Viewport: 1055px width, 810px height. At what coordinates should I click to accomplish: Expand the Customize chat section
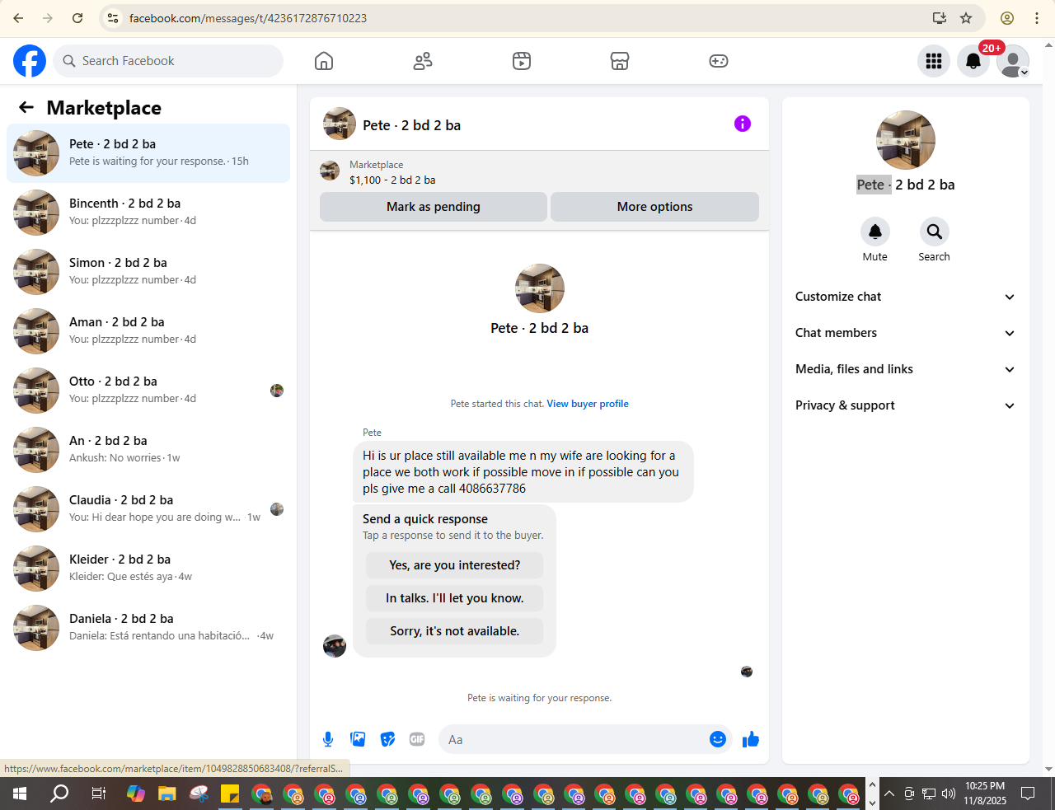pos(905,297)
